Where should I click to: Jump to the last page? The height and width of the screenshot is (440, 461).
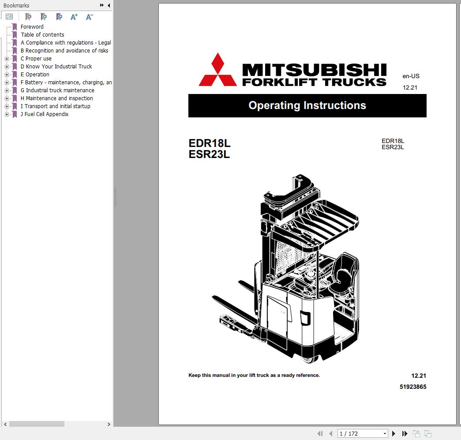(405, 433)
